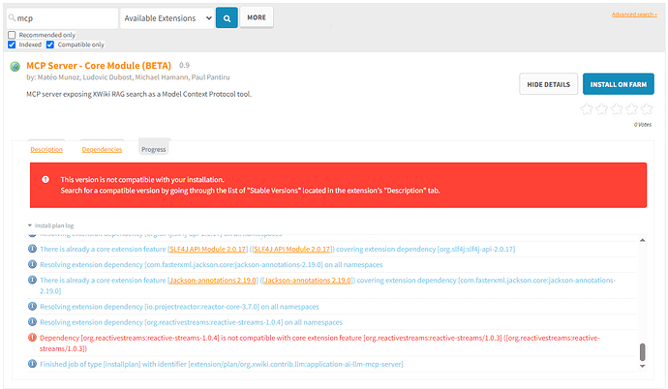Open second SLF4J API Module 2.0.17 link
The image size is (668, 389).
[x=291, y=249]
